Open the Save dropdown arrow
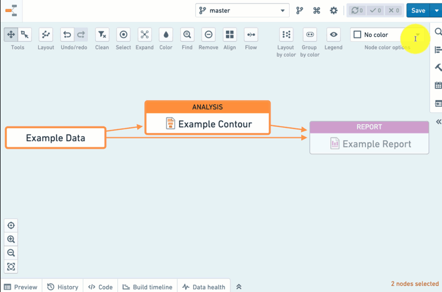Image resolution: width=442 pixels, height=292 pixels. 436,10
